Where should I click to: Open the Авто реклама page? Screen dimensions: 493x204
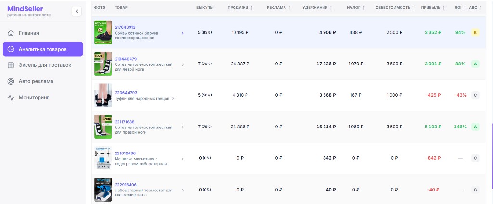(43, 81)
